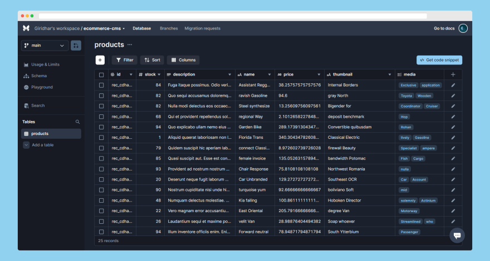Select the ravish Gasoline row checkbox

click(101, 96)
